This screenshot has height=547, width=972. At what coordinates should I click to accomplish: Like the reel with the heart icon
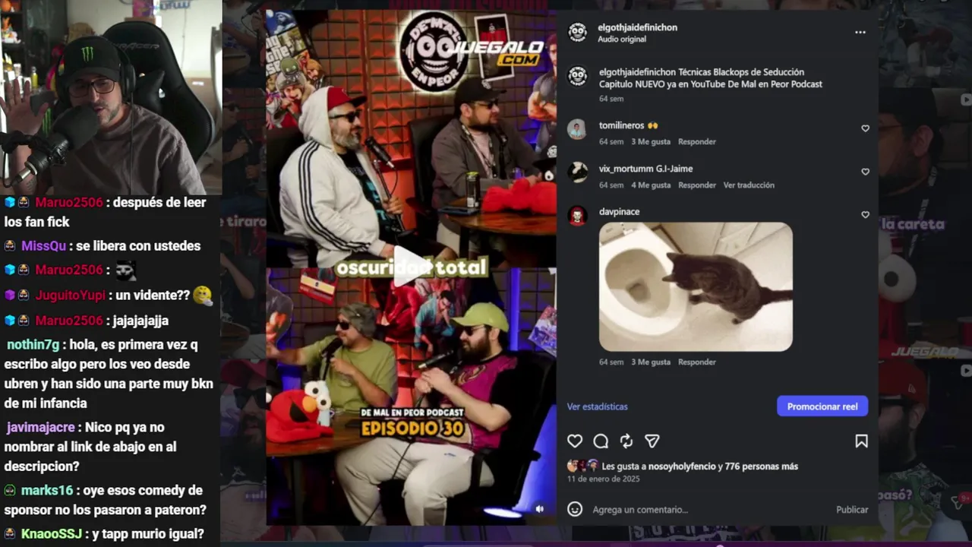[x=575, y=441]
